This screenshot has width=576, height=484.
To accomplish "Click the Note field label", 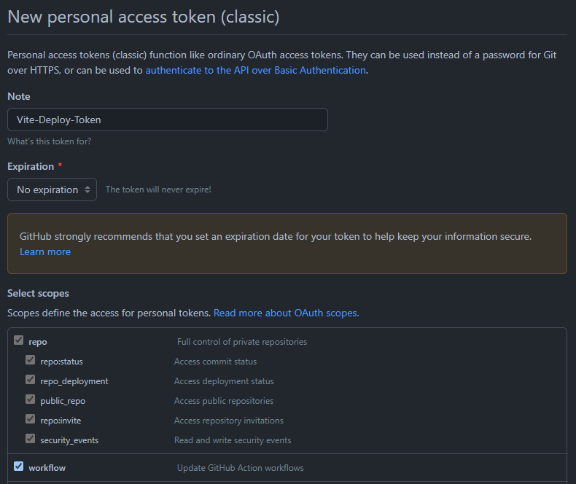I will 19,96.
